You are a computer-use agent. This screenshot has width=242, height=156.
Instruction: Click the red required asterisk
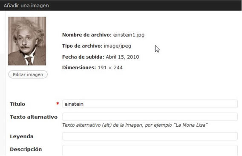58,104
